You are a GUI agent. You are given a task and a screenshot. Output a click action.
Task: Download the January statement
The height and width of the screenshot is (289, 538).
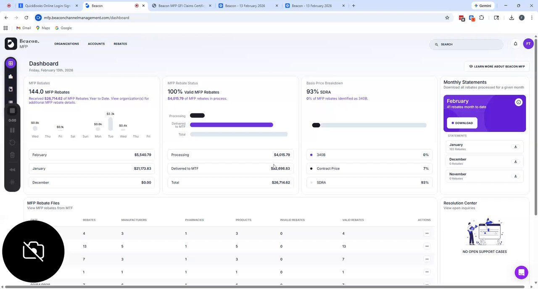(515, 147)
